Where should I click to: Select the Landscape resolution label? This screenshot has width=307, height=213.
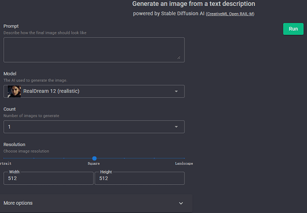click(x=183, y=164)
